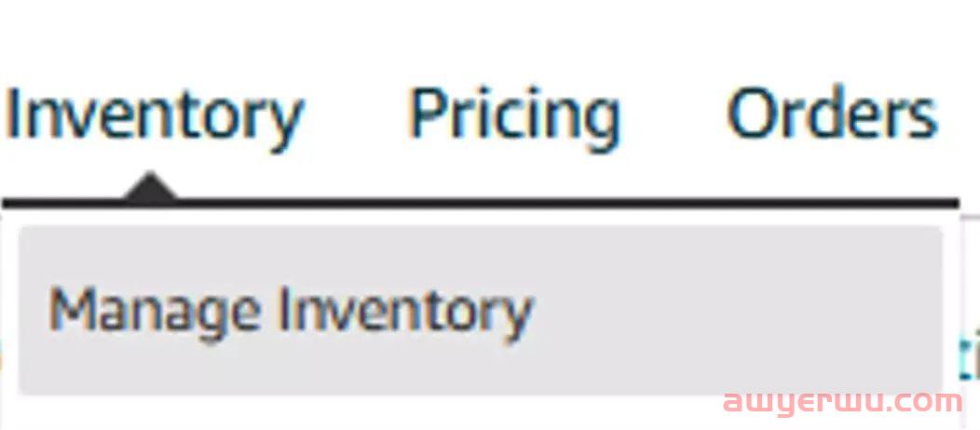Click the Orders heading text
This screenshot has width=980, height=430.
832,116
